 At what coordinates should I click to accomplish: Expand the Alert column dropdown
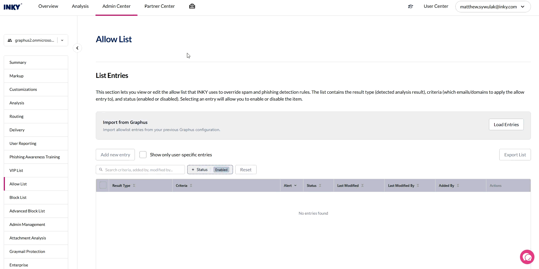pyautogui.click(x=295, y=186)
